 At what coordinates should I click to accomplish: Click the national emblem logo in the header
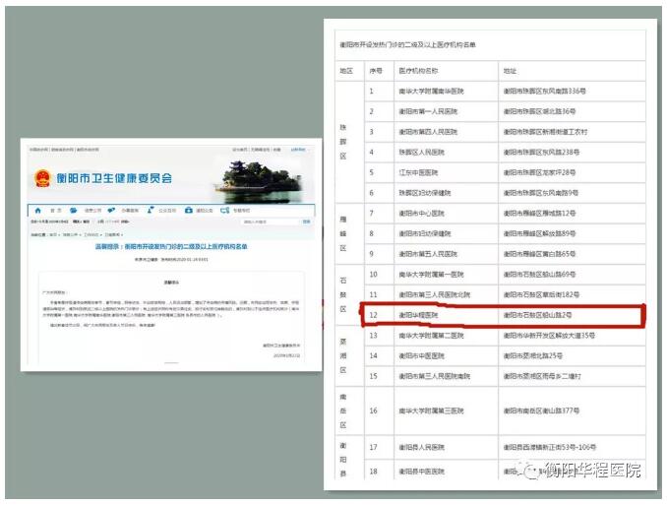coord(42,177)
